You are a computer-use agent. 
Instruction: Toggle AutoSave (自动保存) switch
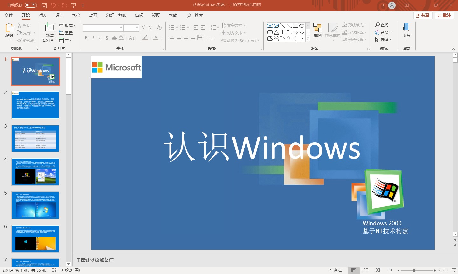point(31,5)
